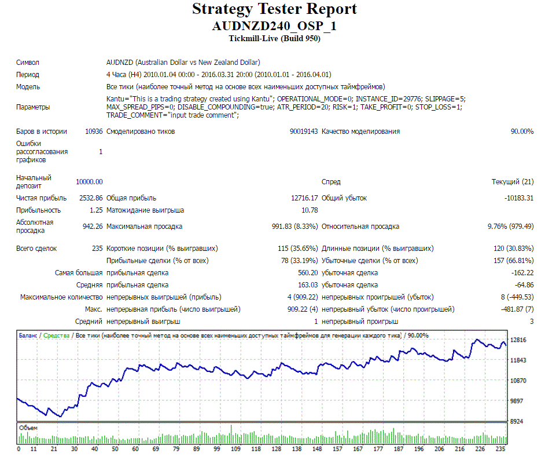Click the absolute drawdown value 942.26

(x=93, y=226)
